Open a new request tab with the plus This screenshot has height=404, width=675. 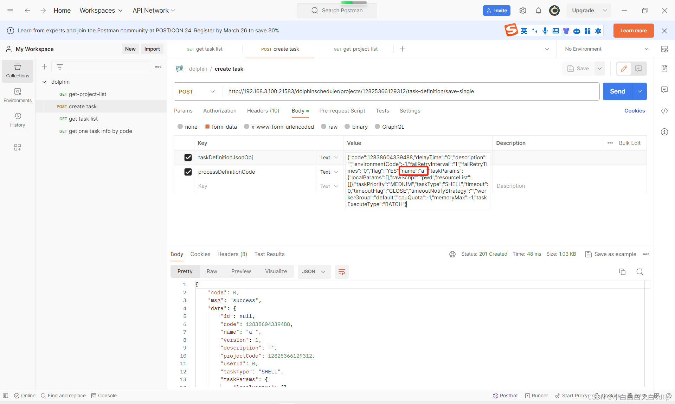coord(403,49)
